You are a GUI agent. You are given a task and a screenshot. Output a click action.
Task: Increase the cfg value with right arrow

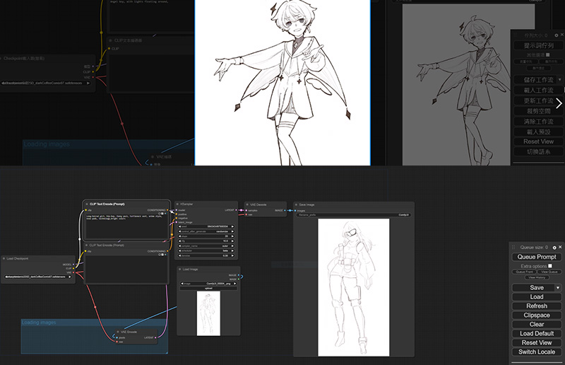pyautogui.click(x=232, y=241)
